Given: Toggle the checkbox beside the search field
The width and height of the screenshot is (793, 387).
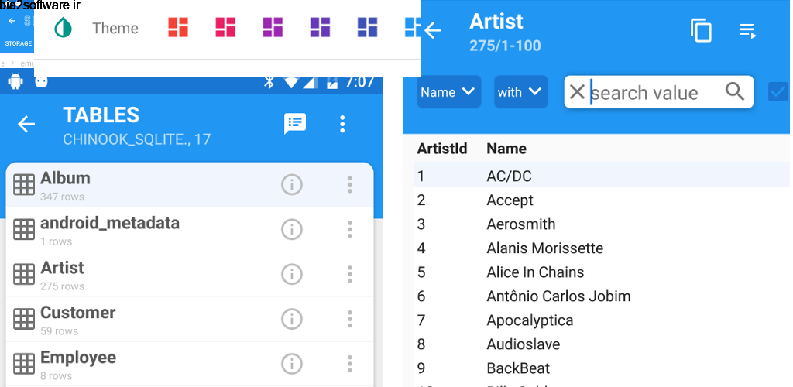Looking at the screenshot, I should pos(778,92).
